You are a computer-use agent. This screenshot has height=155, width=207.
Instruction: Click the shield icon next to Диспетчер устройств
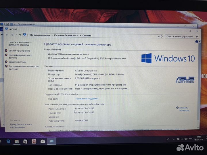(x=6, y=51)
